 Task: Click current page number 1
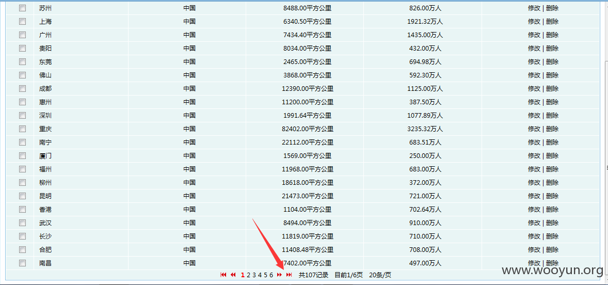point(243,275)
